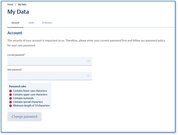This screenshot has width=178, height=135.
Task: Click the Change password button
Action: coord(24,117)
